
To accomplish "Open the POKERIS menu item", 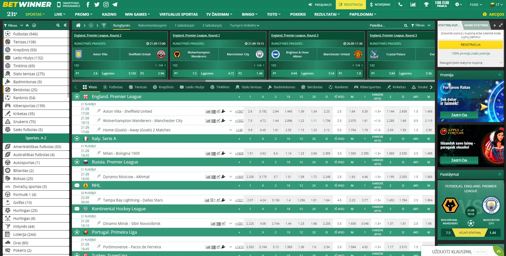I will coord(298,14).
